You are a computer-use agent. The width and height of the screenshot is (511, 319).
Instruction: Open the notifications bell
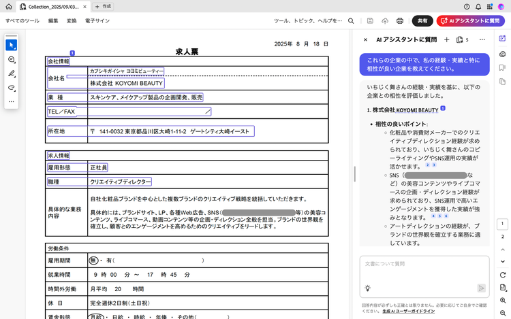pos(478,6)
